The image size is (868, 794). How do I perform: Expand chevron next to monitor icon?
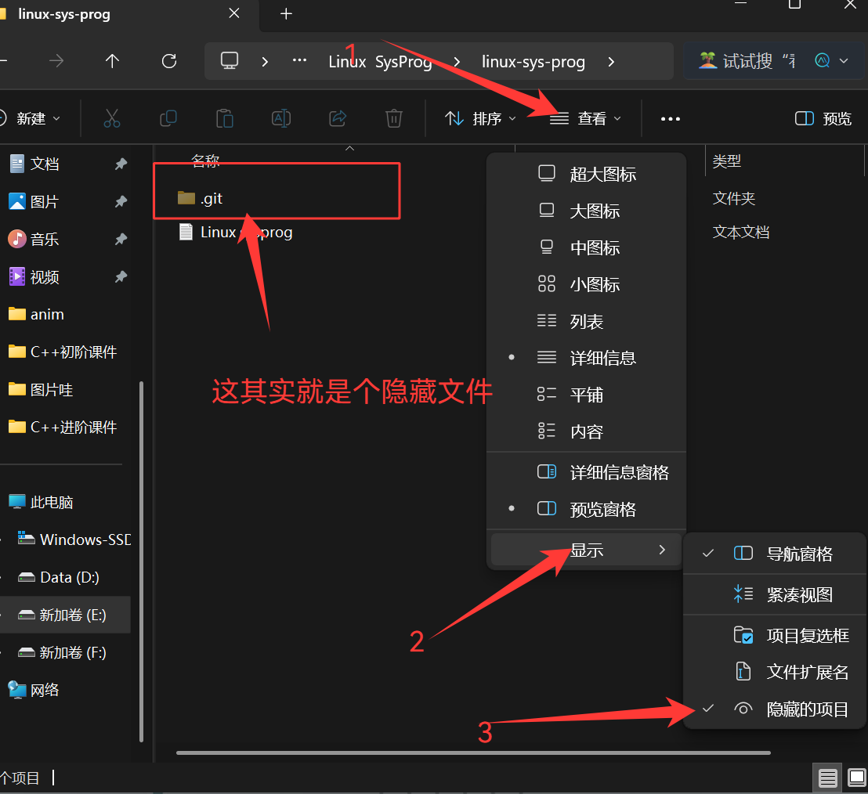point(265,61)
